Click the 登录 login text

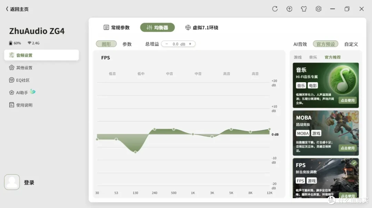29,183
